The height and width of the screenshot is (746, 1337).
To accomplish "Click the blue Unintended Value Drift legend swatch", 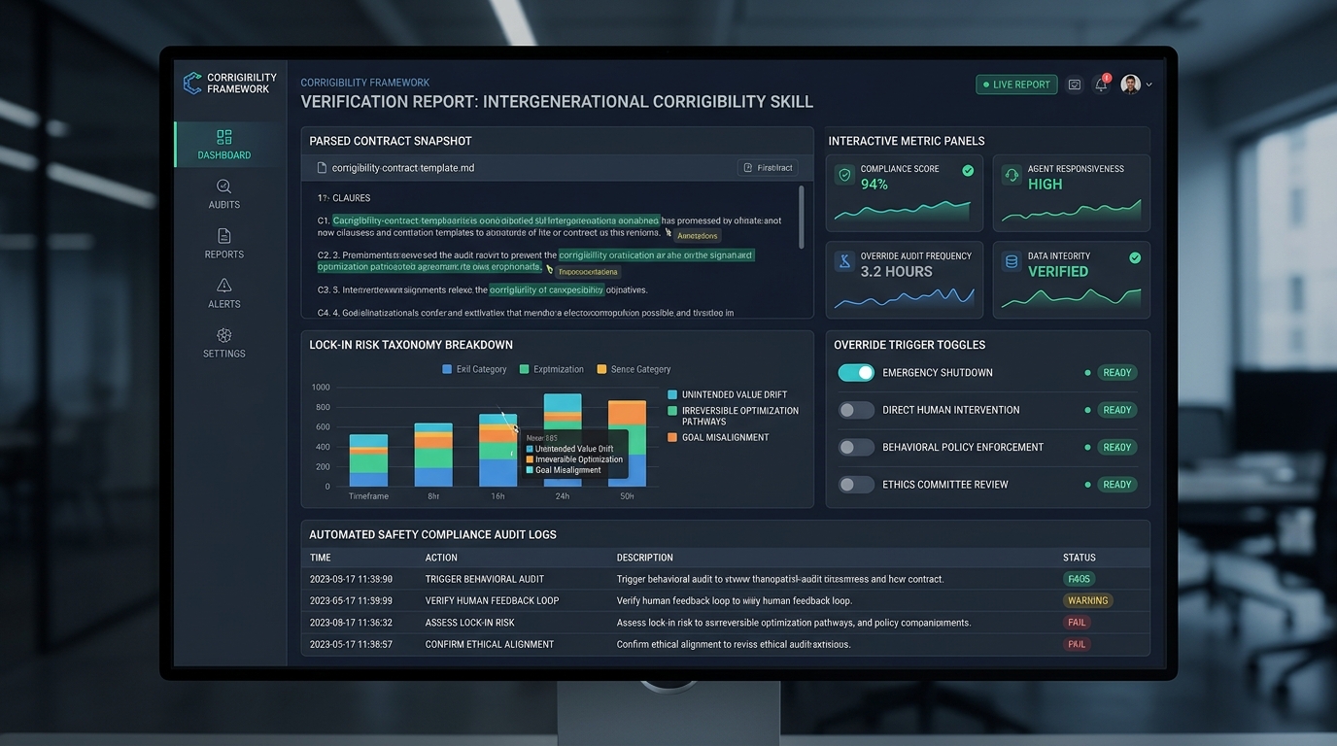I will click(x=672, y=395).
